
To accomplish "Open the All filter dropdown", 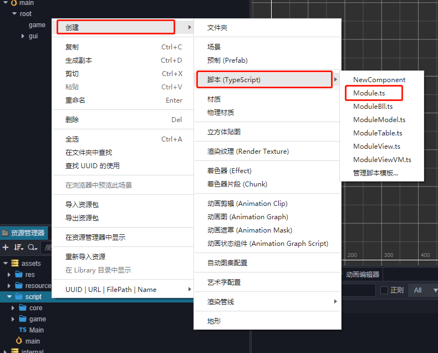I will 422,290.
